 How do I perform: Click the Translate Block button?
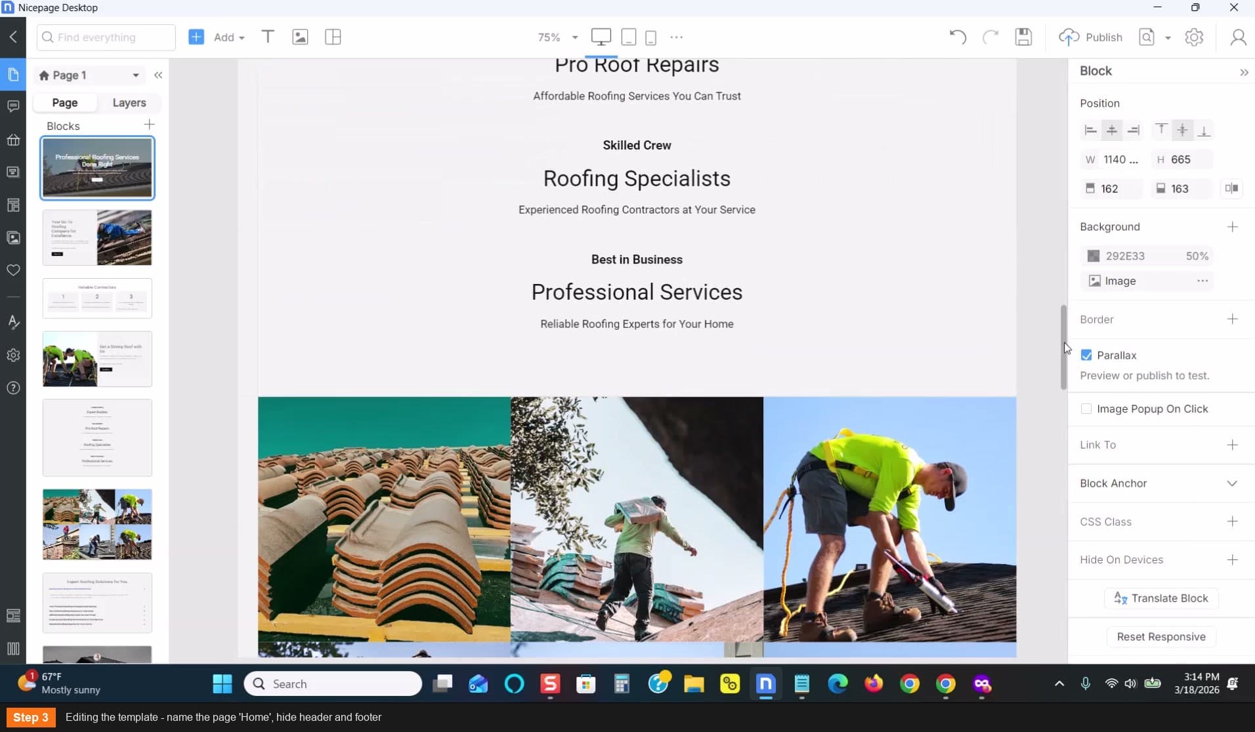pyautogui.click(x=1161, y=598)
